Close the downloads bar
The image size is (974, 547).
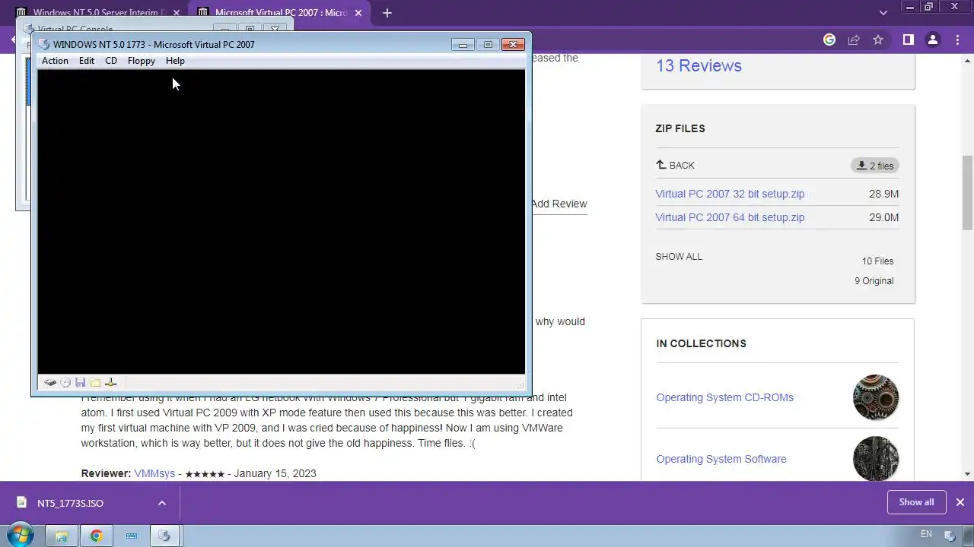960,502
